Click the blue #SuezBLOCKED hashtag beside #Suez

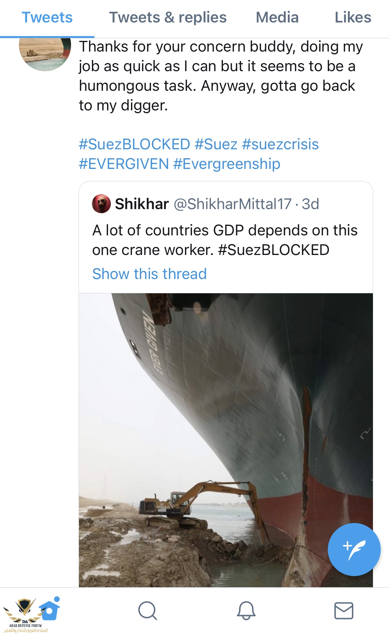135,144
